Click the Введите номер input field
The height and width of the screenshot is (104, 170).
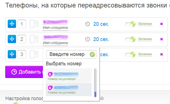tap(71, 54)
